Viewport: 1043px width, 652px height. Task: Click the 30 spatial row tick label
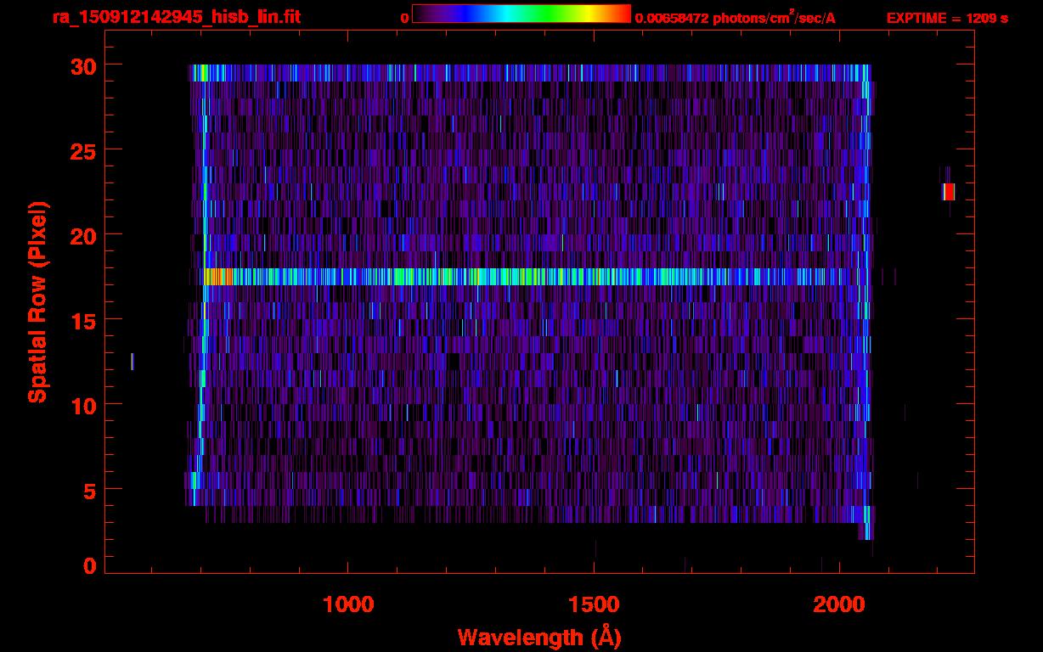click(83, 65)
